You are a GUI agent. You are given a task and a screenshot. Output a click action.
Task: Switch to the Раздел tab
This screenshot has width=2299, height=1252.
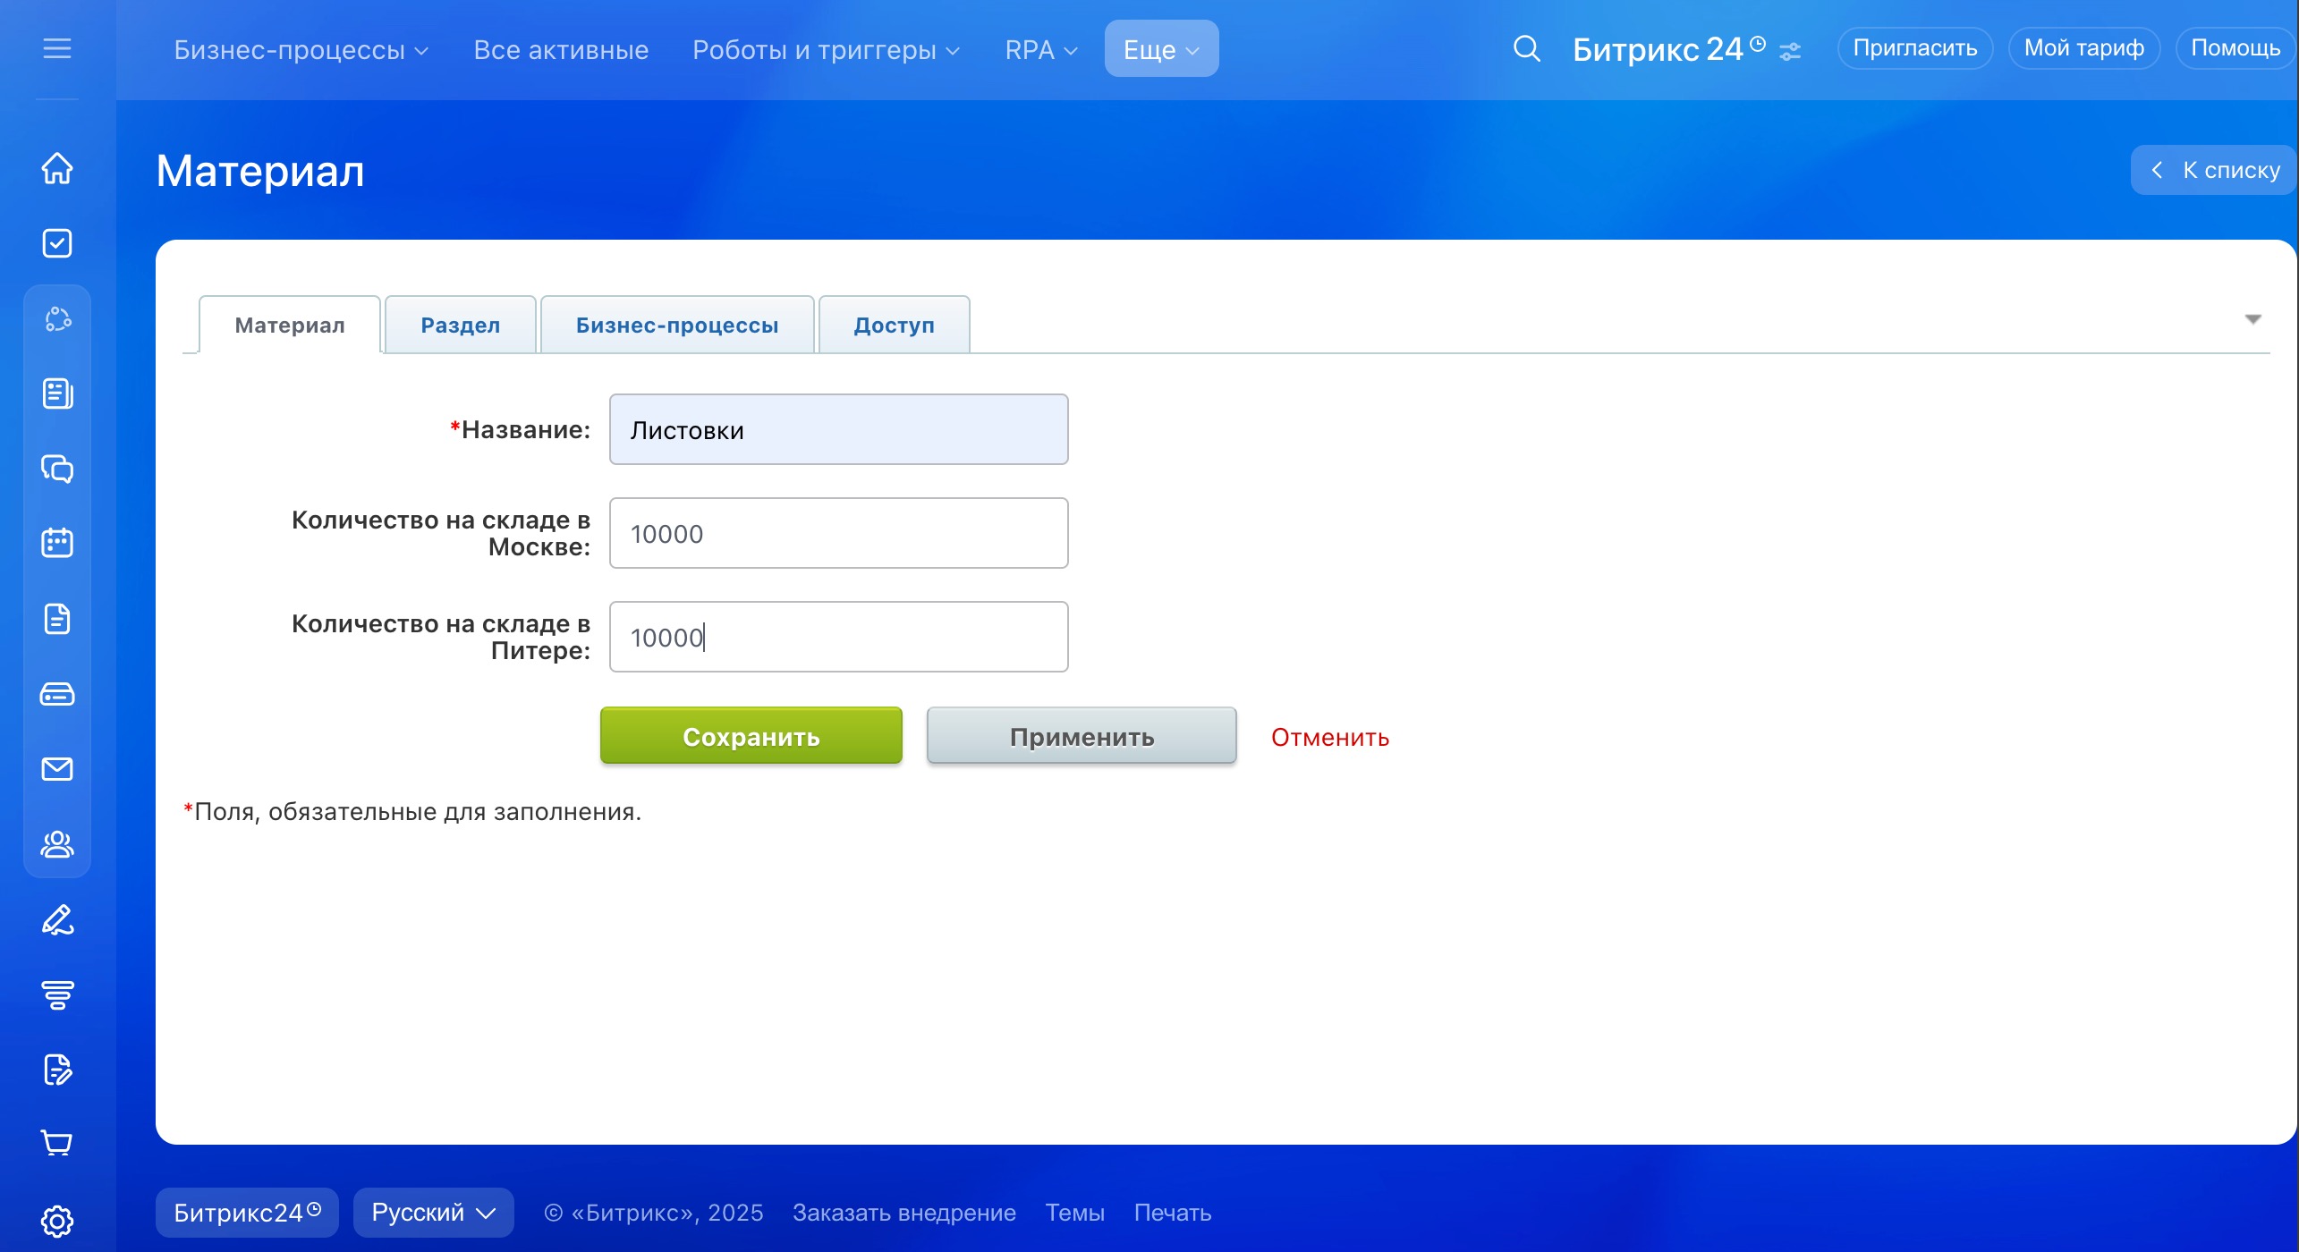tap(461, 325)
